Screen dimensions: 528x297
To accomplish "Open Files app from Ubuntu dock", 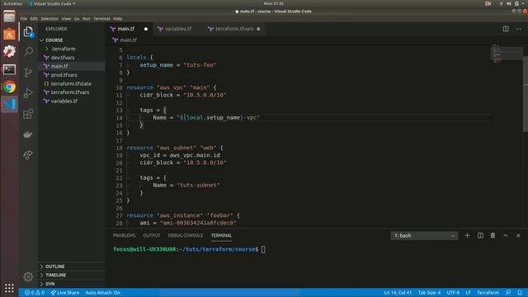I will [9, 16].
